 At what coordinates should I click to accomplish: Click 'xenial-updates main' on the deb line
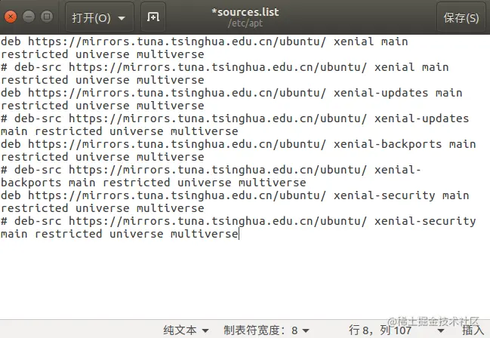pos(398,93)
